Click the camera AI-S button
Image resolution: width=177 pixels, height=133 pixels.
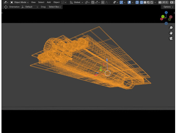[163, 2]
